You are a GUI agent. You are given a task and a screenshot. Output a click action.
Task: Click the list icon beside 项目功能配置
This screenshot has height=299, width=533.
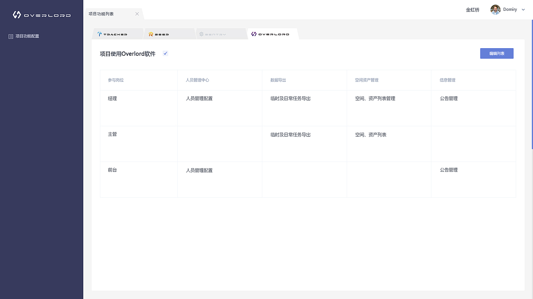point(10,36)
